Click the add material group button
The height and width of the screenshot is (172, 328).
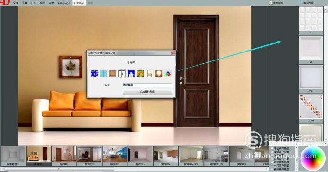click(147, 92)
